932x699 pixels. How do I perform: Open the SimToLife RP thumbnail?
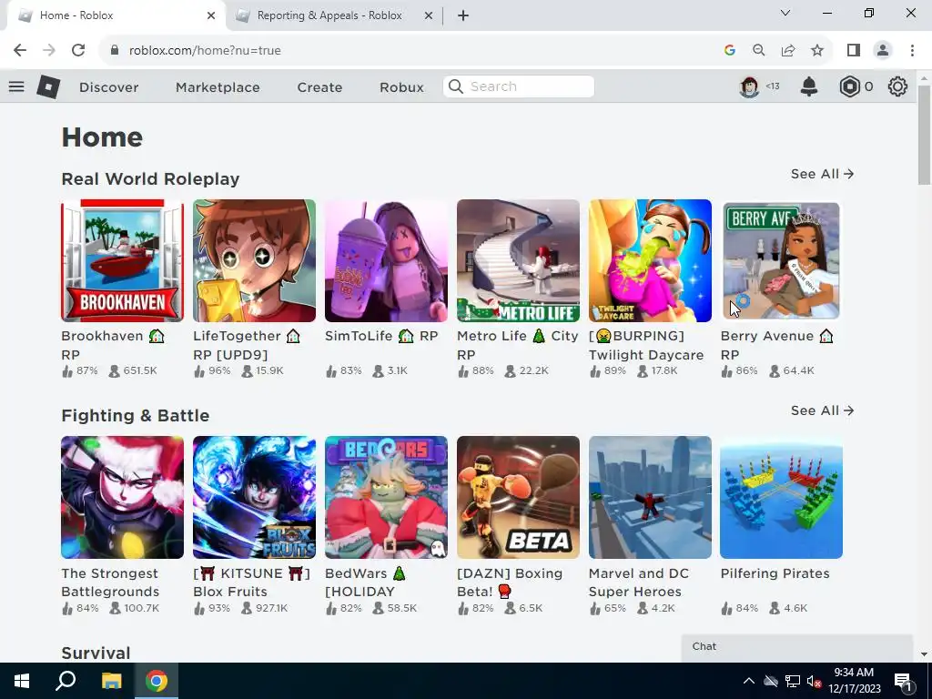[x=386, y=260]
